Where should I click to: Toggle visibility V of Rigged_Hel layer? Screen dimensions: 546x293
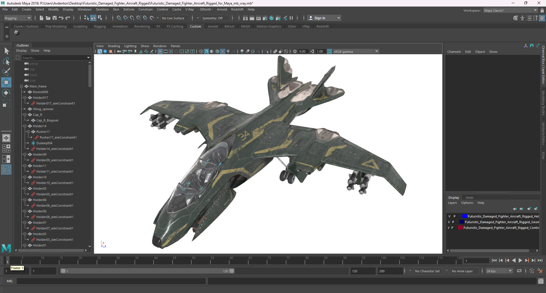coord(449,216)
